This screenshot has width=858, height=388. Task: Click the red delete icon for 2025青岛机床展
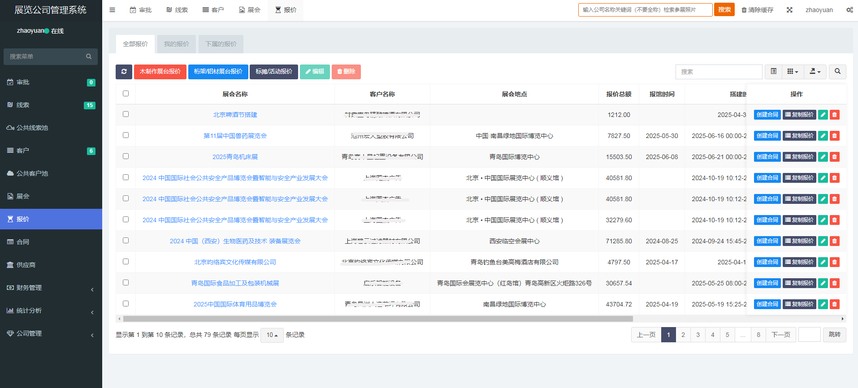[834, 157]
